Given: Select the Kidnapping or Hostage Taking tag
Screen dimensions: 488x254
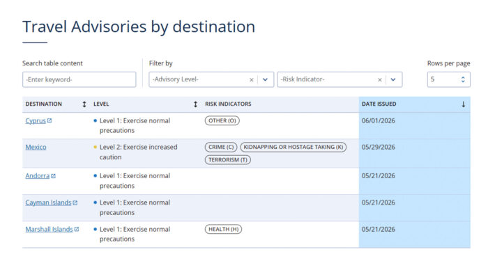Looking at the screenshot, I should pyautogui.click(x=293, y=147).
